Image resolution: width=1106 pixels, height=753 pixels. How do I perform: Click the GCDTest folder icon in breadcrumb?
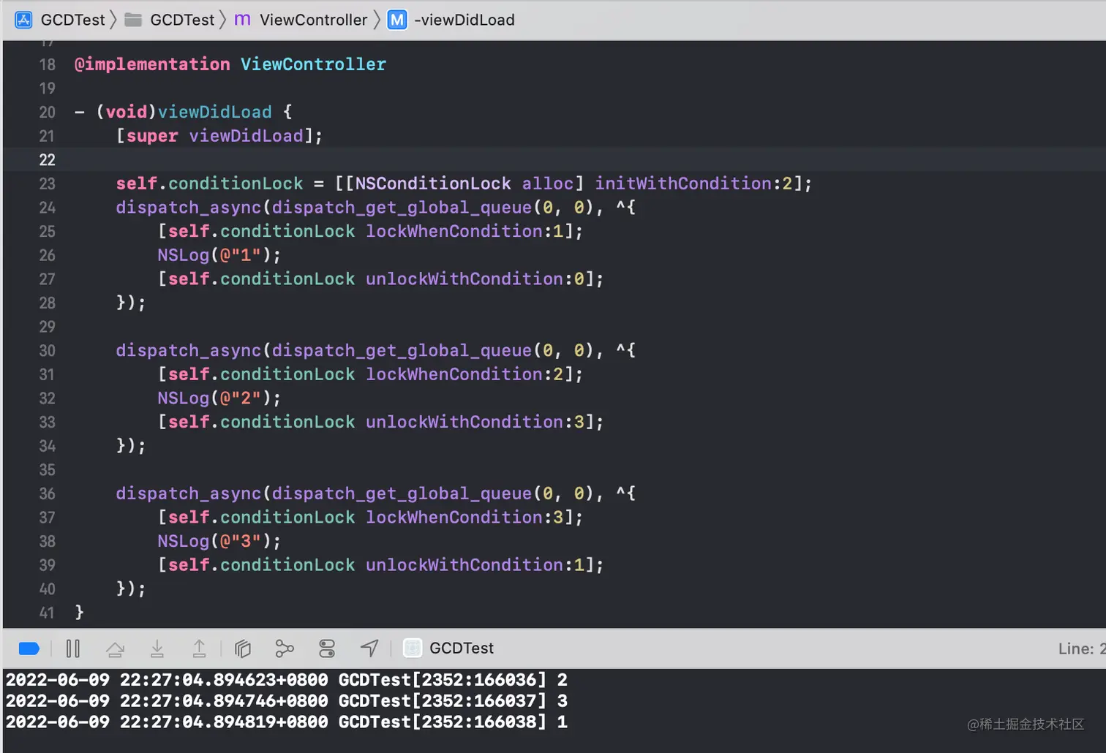(133, 20)
